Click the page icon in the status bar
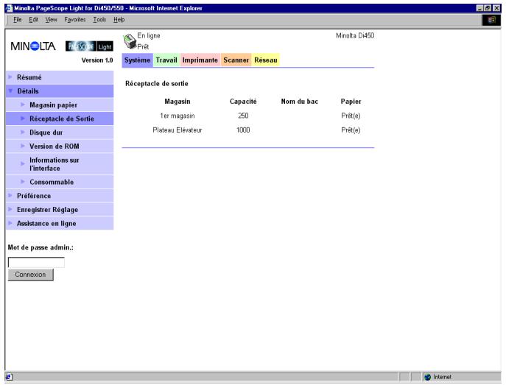506x385 pixels. pyautogui.click(x=9, y=377)
